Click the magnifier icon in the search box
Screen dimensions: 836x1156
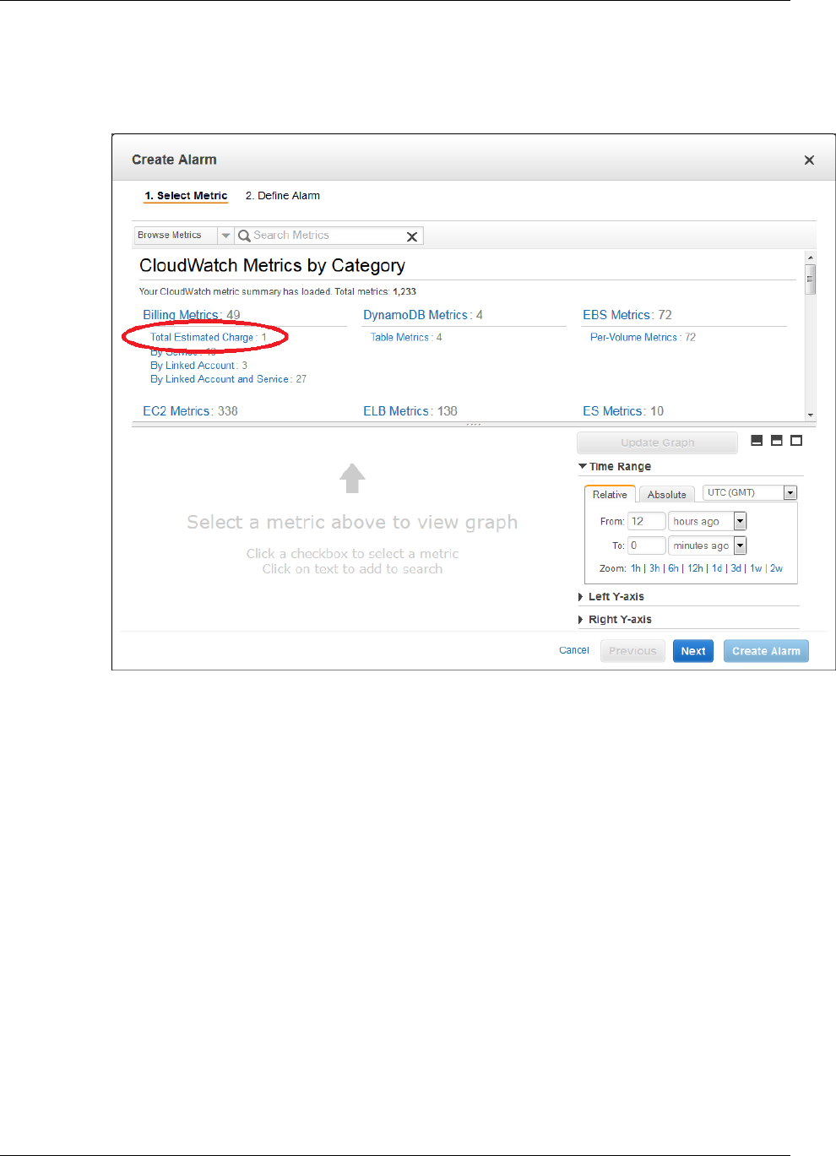point(244,236)
